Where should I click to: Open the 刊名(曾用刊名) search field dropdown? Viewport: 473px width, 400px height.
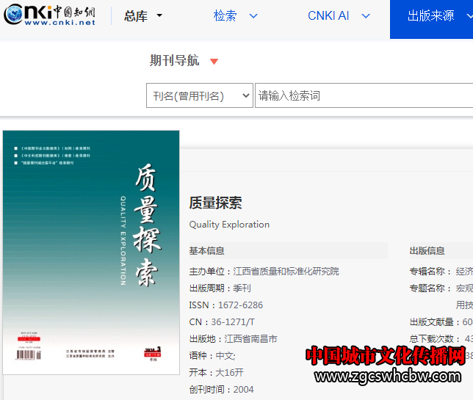click(200, 96)
